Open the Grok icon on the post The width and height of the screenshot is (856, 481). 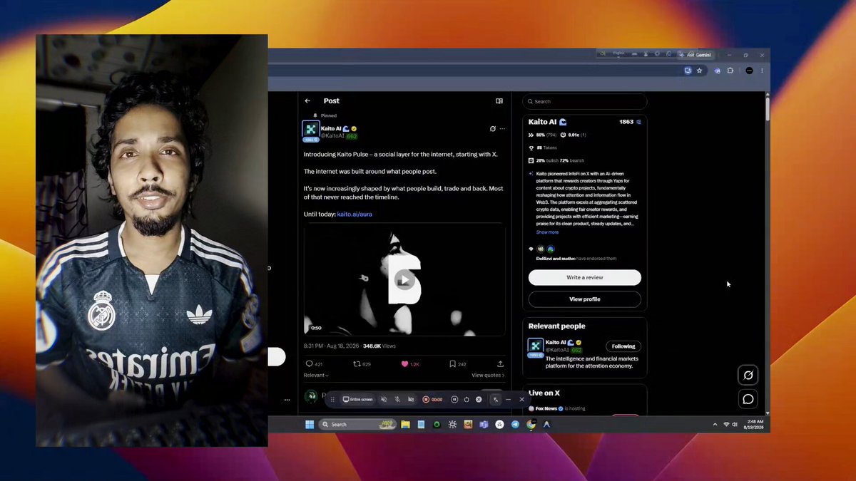(x=492, y=129)
